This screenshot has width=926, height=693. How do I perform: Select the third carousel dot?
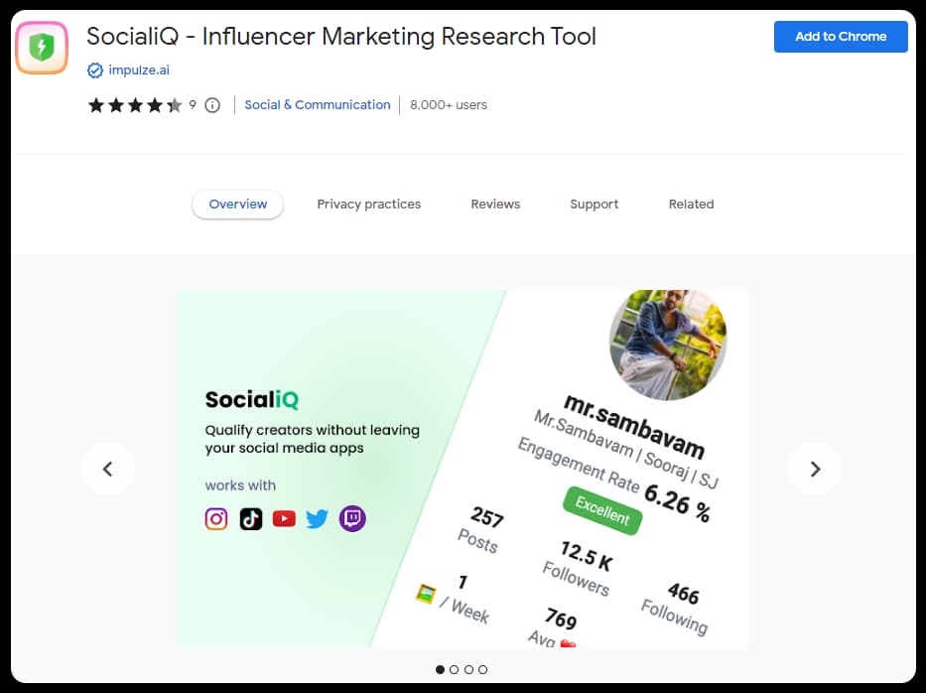468,669
